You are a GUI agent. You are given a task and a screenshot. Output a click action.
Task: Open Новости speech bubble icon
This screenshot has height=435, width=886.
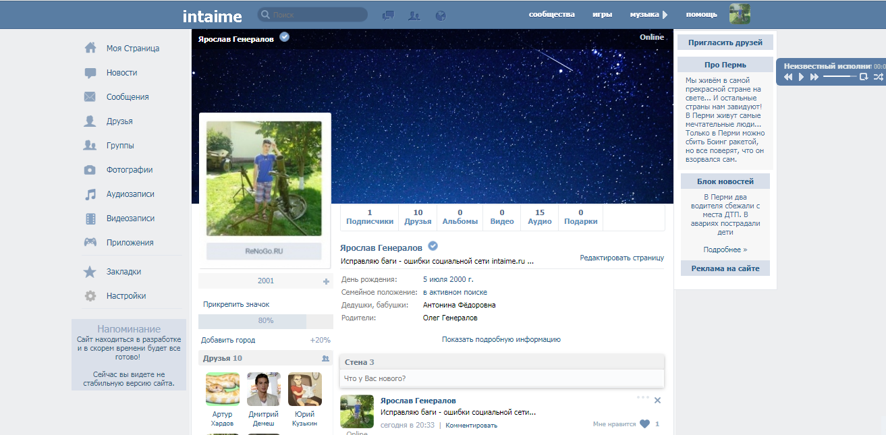click(90, 72)
